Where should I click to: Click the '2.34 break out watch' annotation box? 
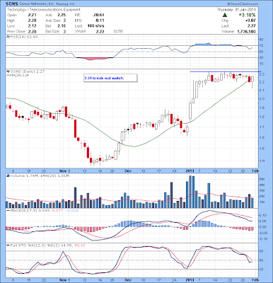pyautogui.click(x=110, y=78)
